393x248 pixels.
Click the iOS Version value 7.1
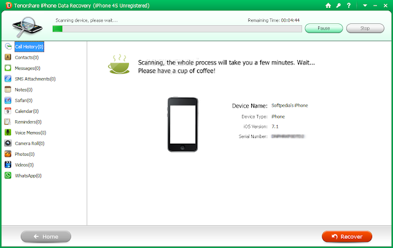tap(275, 126)
